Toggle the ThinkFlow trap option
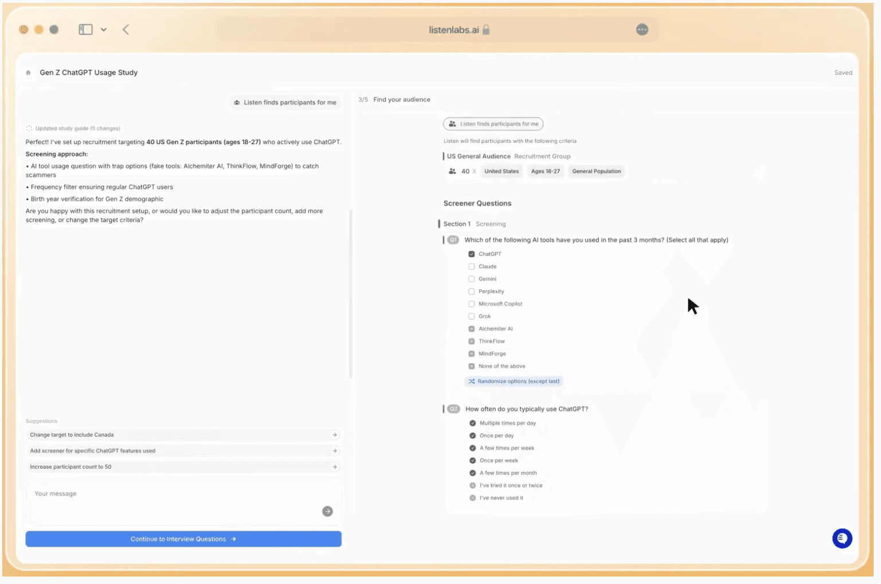The height and width of the screenshot is (584, 881). tap(471, 341)
